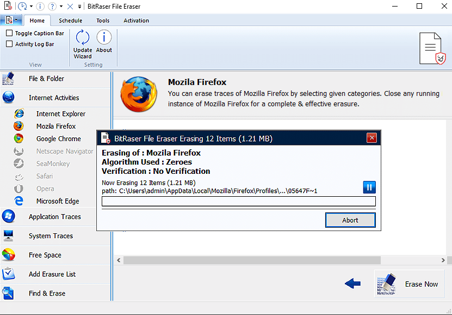The height and width of the screenshot is (315, 452).
Task: Click the Erase Now button
Action: [410, 284]
